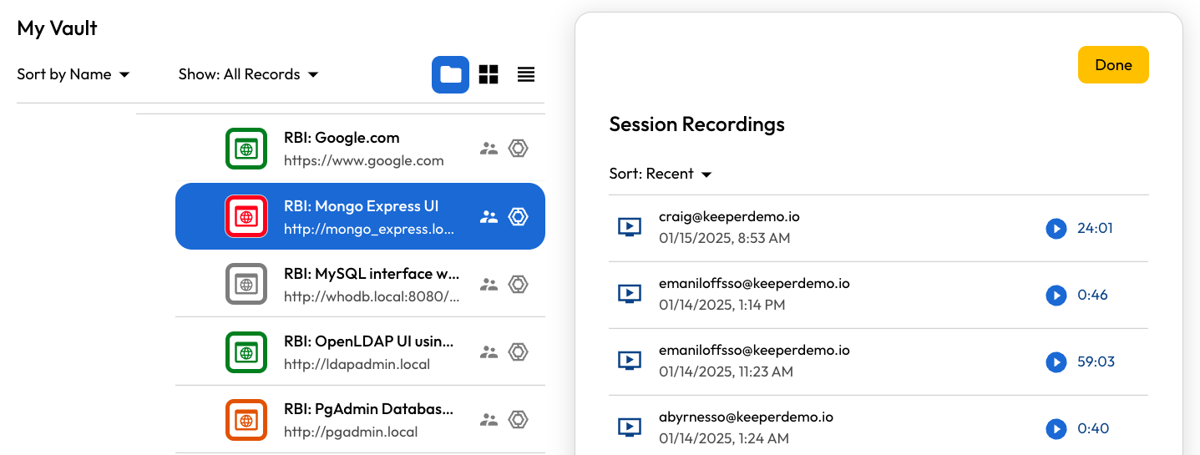Switch to folder view
This screenshot has height=455, width=1200.
[450, 75]
